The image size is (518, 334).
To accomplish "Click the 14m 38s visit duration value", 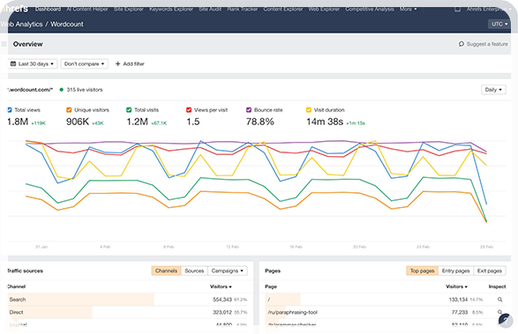I will [325, 122].
